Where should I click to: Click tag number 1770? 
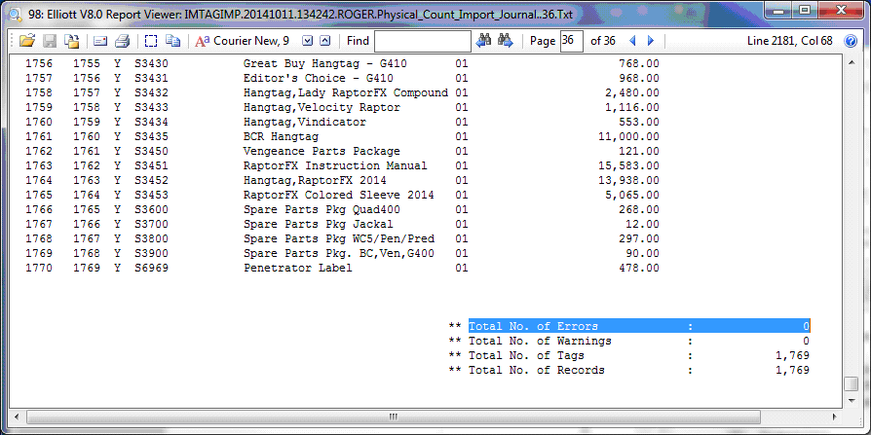pos(39,268)
